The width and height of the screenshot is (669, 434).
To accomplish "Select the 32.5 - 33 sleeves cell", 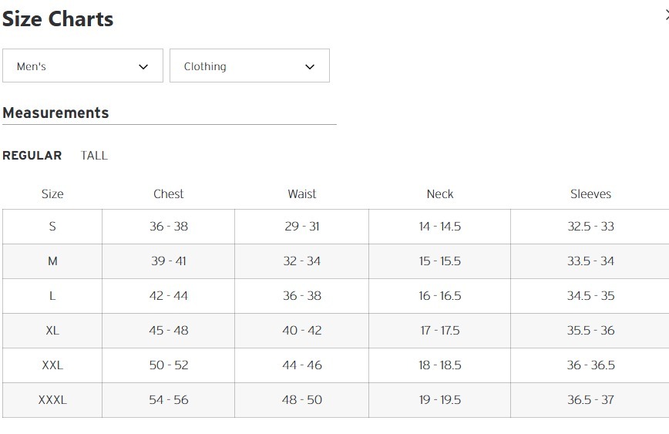I will pyautogui.click(x=590, y=227).
